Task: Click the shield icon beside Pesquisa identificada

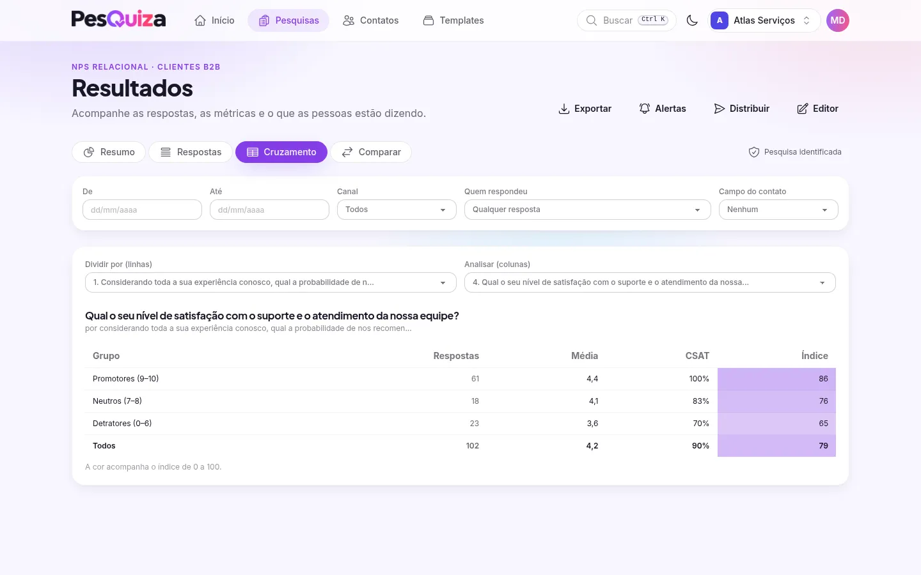Action: 754,152
